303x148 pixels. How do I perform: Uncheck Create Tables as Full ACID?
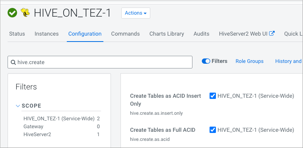213,130
